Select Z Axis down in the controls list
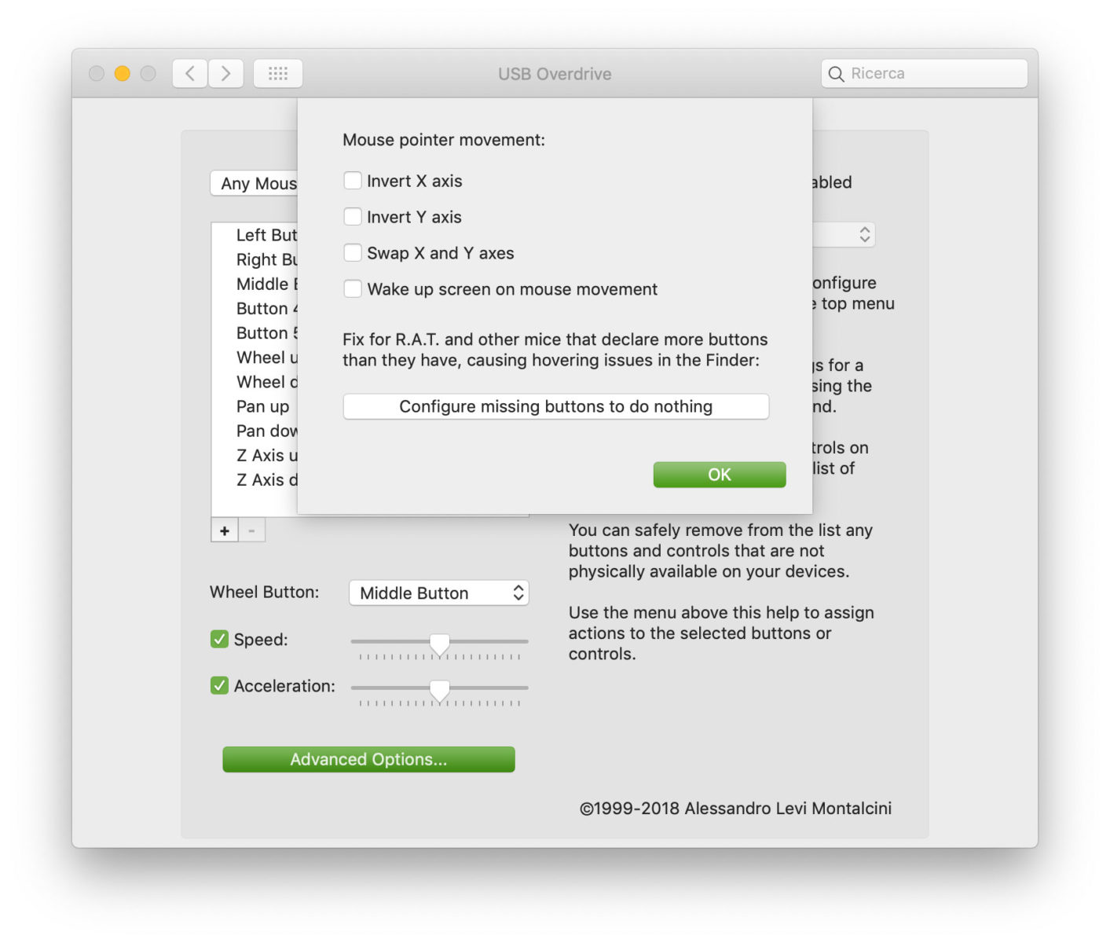This screenshot has height=943, width=1110. click(255, 479)
